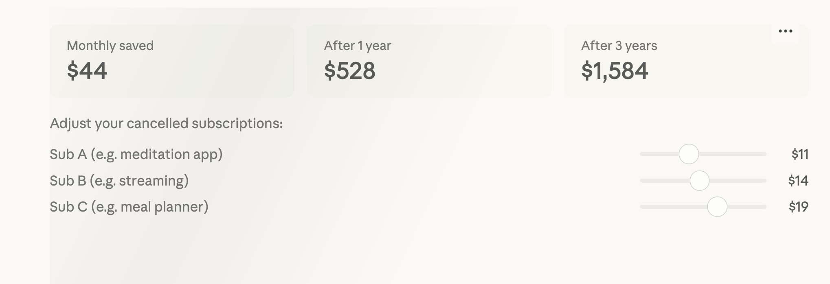Screen dimensions: 830x284
Task: Open the three-dot more options menu
Action: click(785, 31)
